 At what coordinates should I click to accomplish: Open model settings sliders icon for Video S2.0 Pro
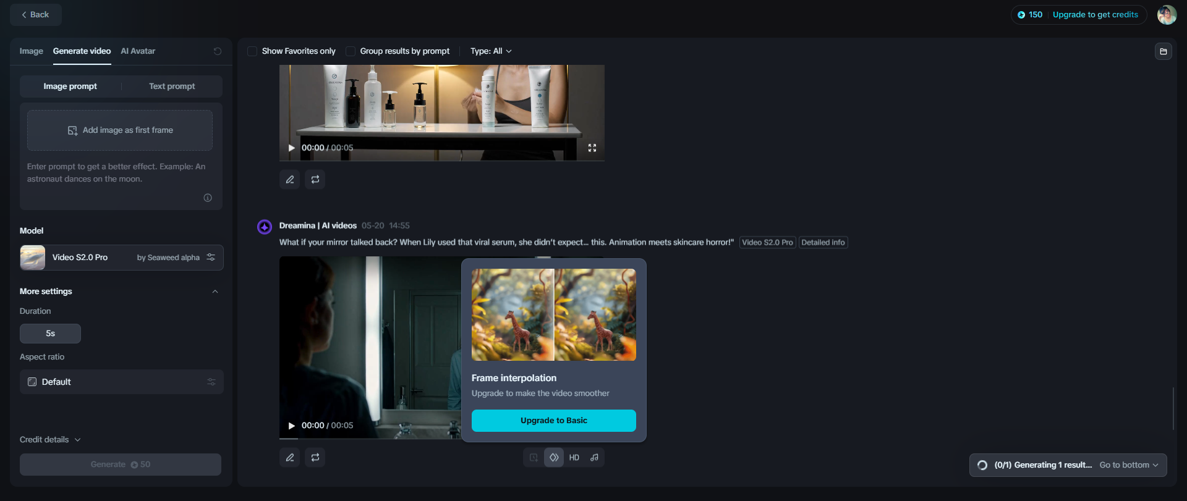(211, 257)
